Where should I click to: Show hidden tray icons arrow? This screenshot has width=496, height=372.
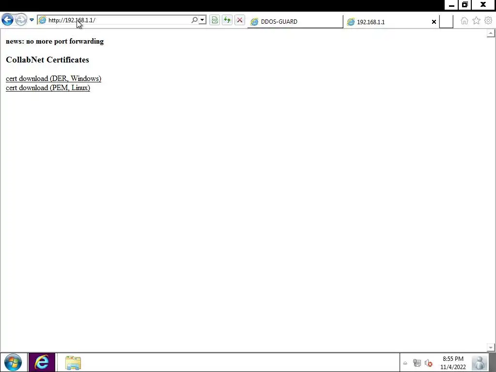(405, 363)
